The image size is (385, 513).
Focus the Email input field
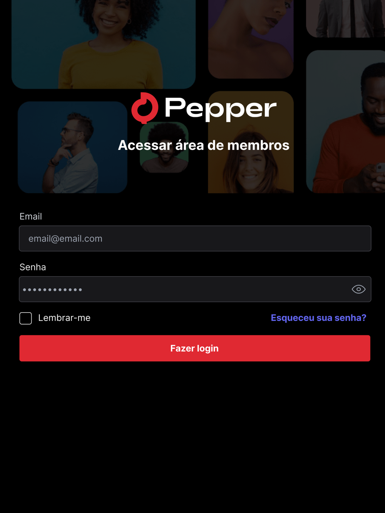coord(195,238)
